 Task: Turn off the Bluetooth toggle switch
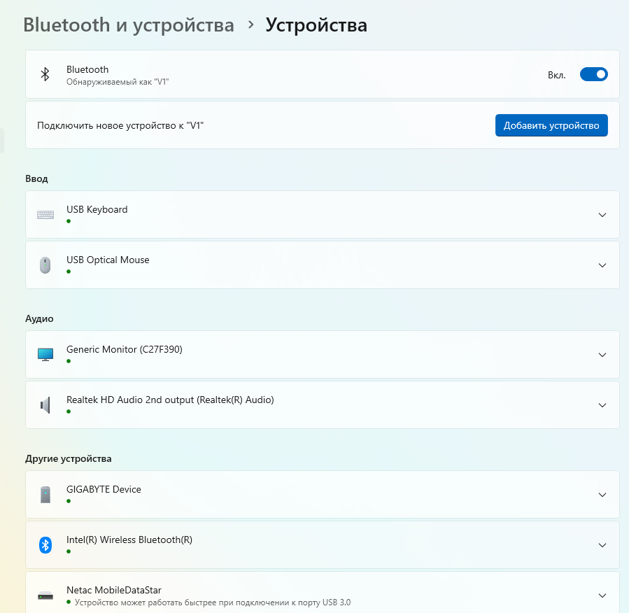(x=593, y=74)
